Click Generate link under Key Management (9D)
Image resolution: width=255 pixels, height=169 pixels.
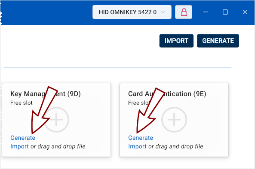click(23, 138)
